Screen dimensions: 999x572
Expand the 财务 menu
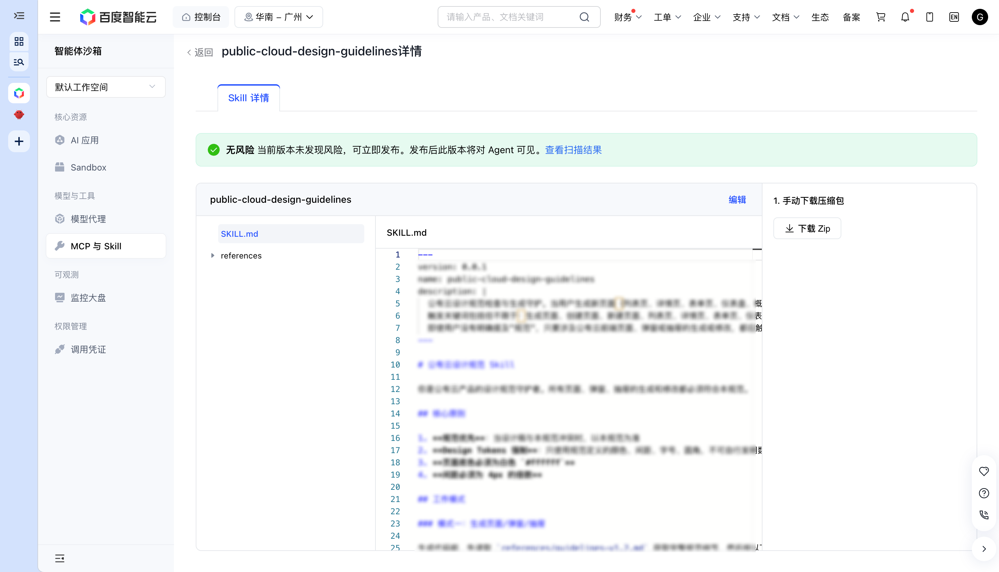pyautogui.click(x=628, y=17)
